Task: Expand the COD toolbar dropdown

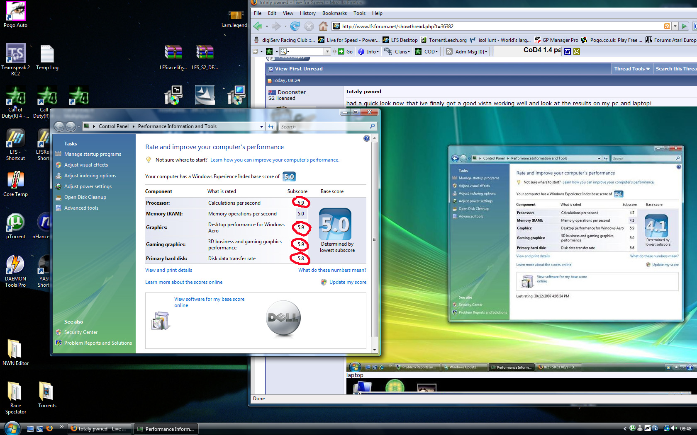Action: pos(426,51)
